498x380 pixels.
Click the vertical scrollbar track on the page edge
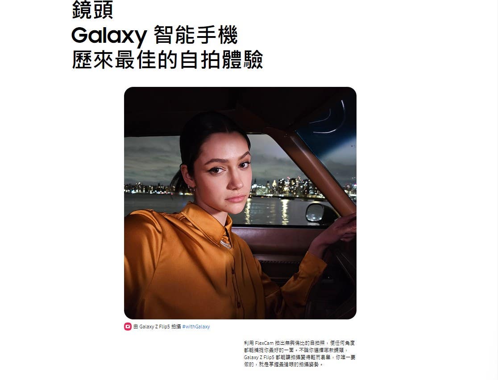click(496, 190)
